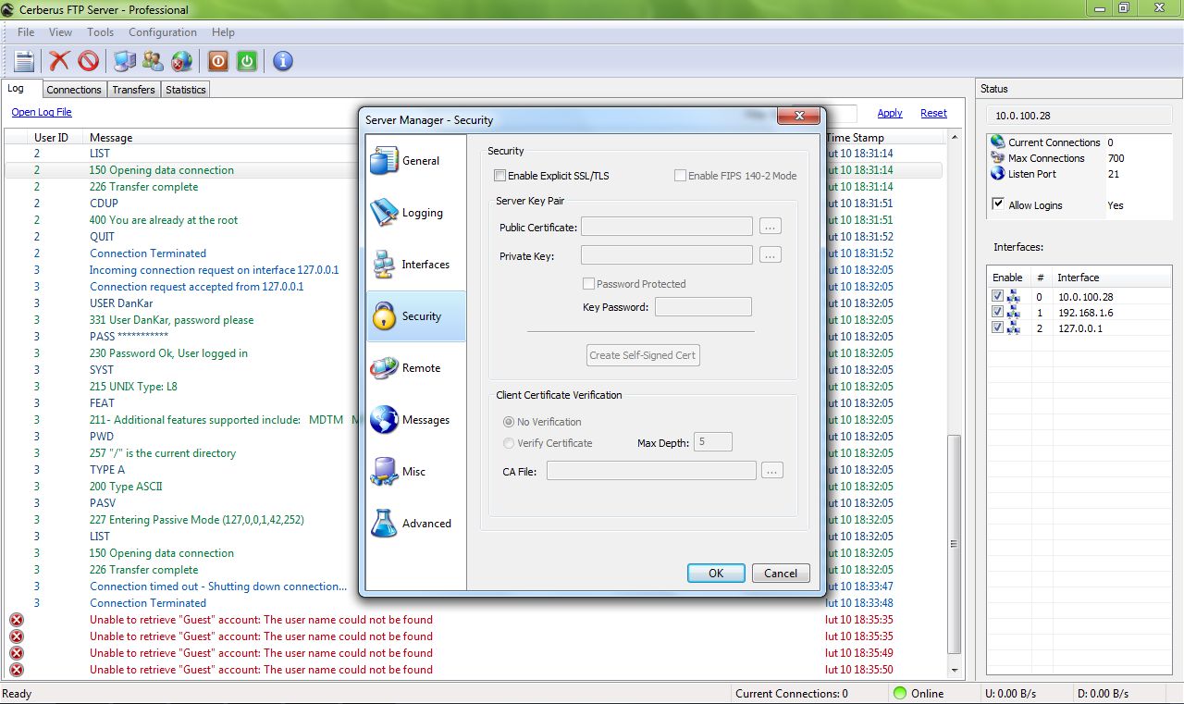1184x704 pixels.
Task: Click the Reset filter link
Action: (x=933, y=113)
